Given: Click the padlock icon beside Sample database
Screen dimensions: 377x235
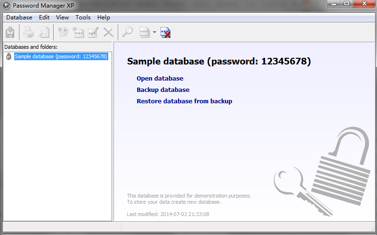Looking at the screenshot, I should 9,56.
